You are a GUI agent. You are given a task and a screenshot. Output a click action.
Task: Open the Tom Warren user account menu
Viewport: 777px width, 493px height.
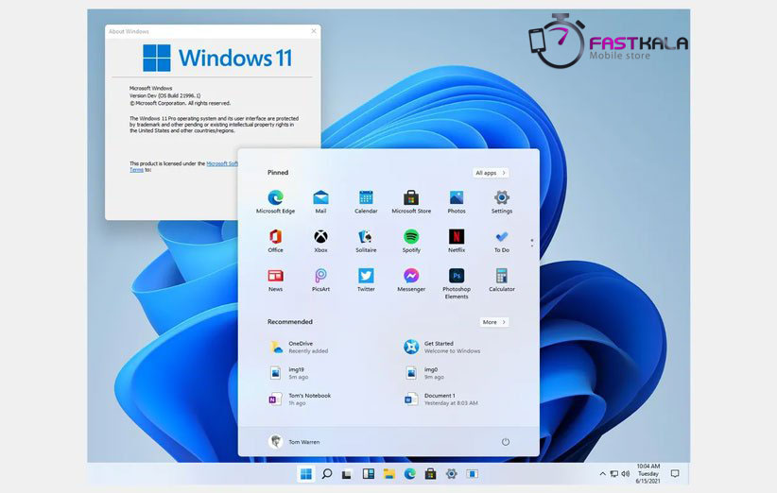pyautogui.click(x=294, y=441)
